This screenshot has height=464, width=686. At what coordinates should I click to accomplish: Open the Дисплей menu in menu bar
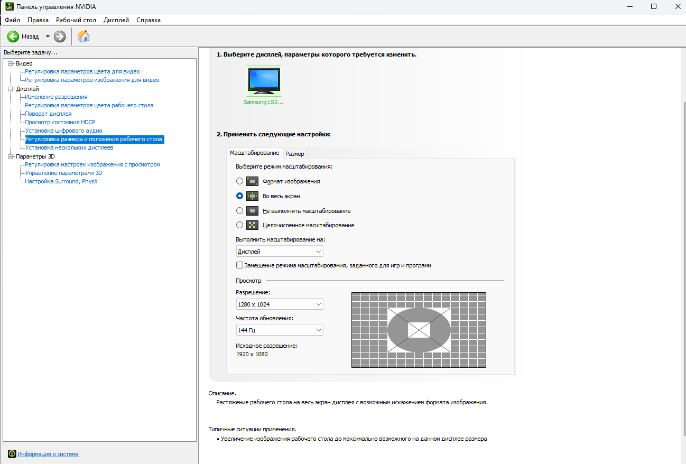point(116,20)
